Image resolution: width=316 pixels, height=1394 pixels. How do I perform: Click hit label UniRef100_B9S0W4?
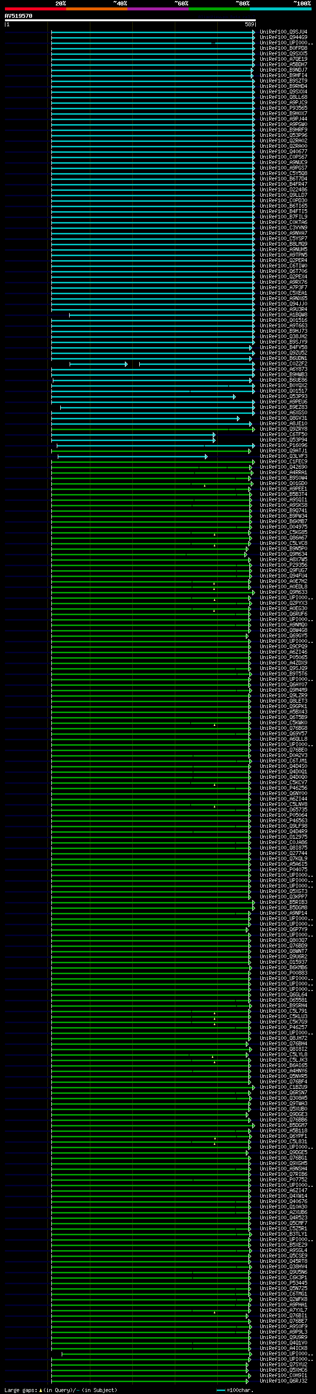tap(283, 478)
